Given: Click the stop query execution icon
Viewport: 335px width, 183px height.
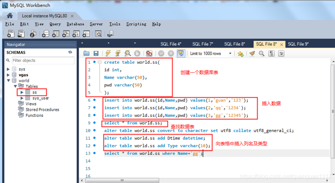Looking at the screenshot, I should 137,53.
